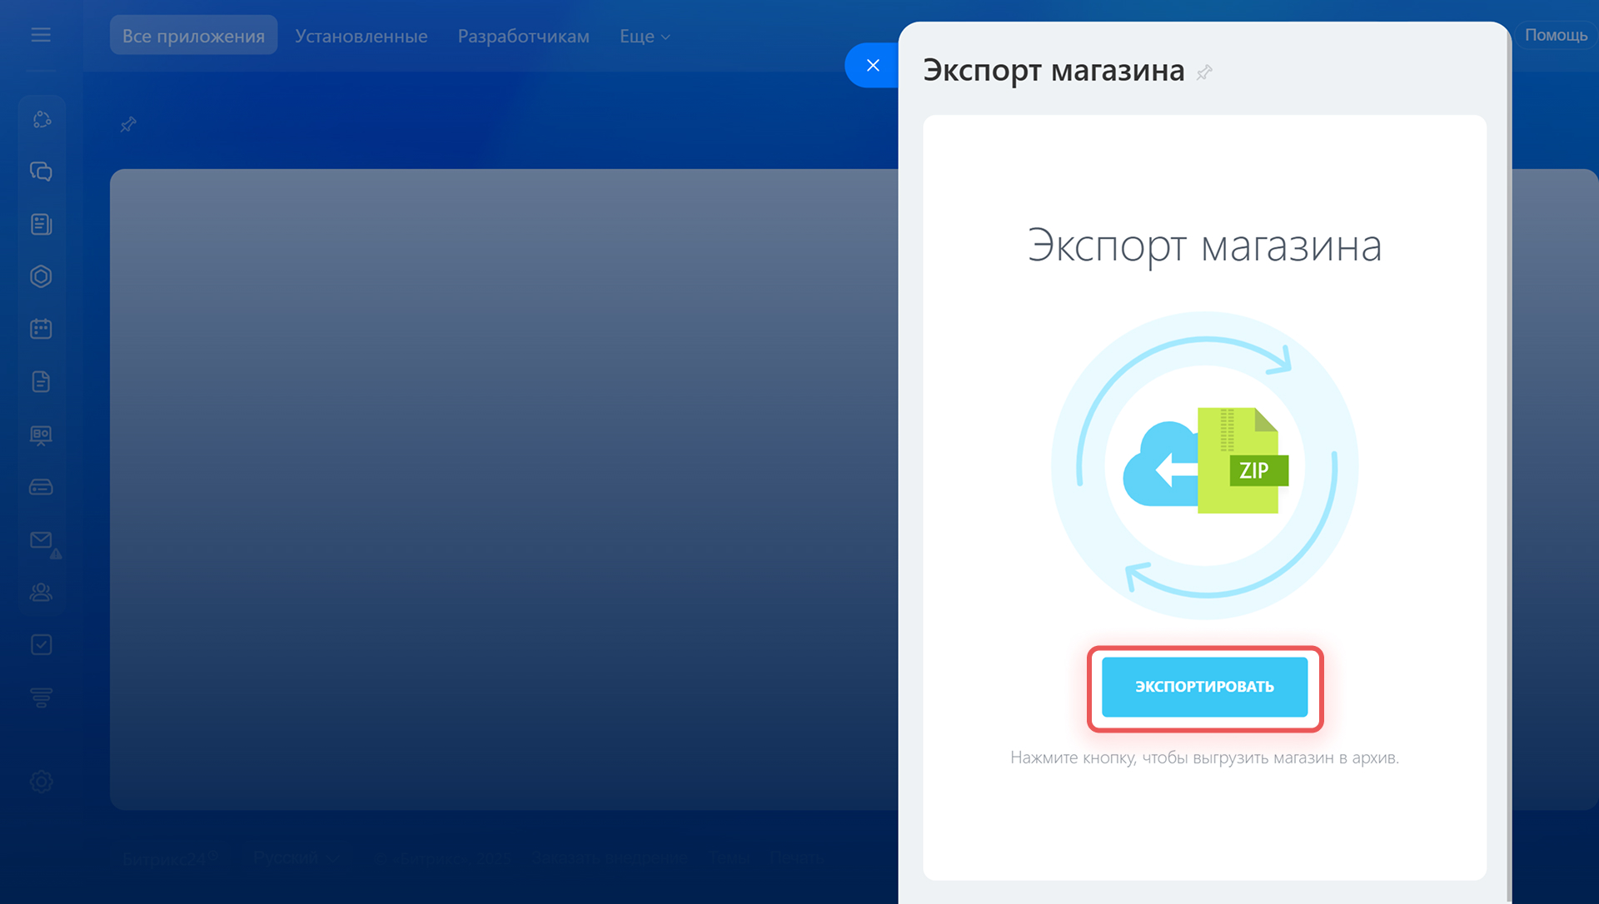Screen dimensions: 1599x904
Task: Open the settings gear in sidebar
Action: [41, 782]
